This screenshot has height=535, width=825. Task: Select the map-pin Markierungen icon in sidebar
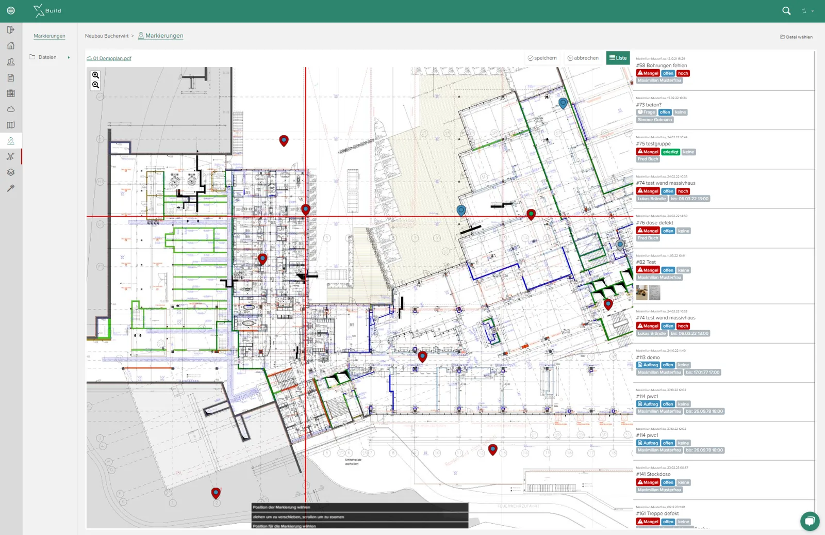click(11, 141)
